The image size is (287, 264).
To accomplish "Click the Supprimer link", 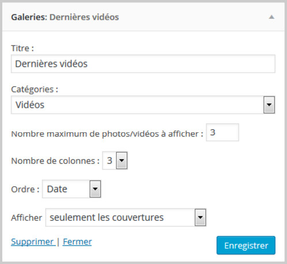I will (33, 242).
